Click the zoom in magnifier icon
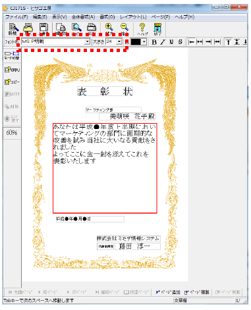This screenshot has height=310, width=251. click(109, 29)
